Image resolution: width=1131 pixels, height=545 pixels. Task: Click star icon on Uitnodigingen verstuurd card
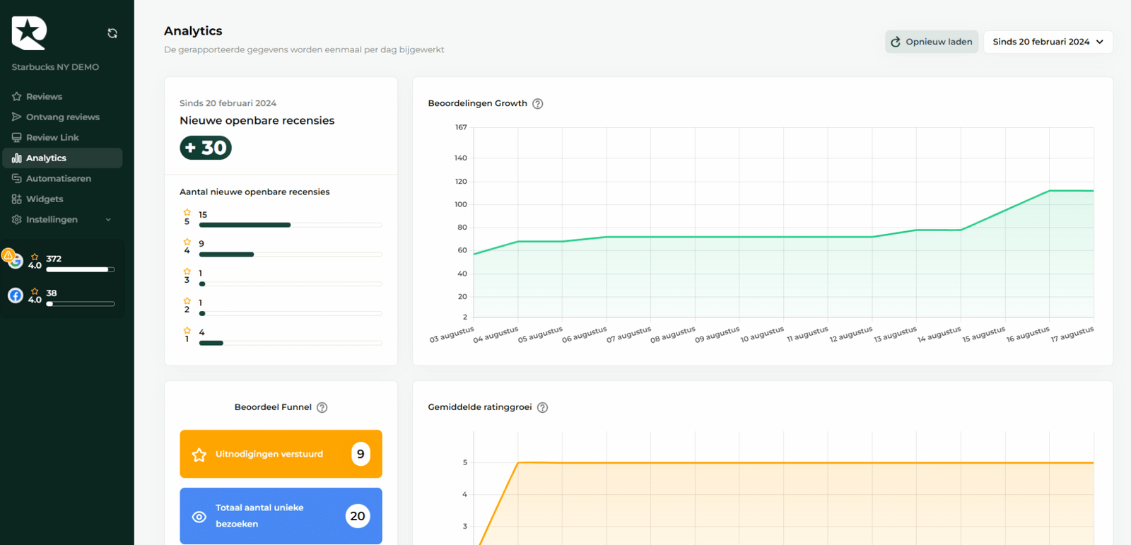point(199,455)
